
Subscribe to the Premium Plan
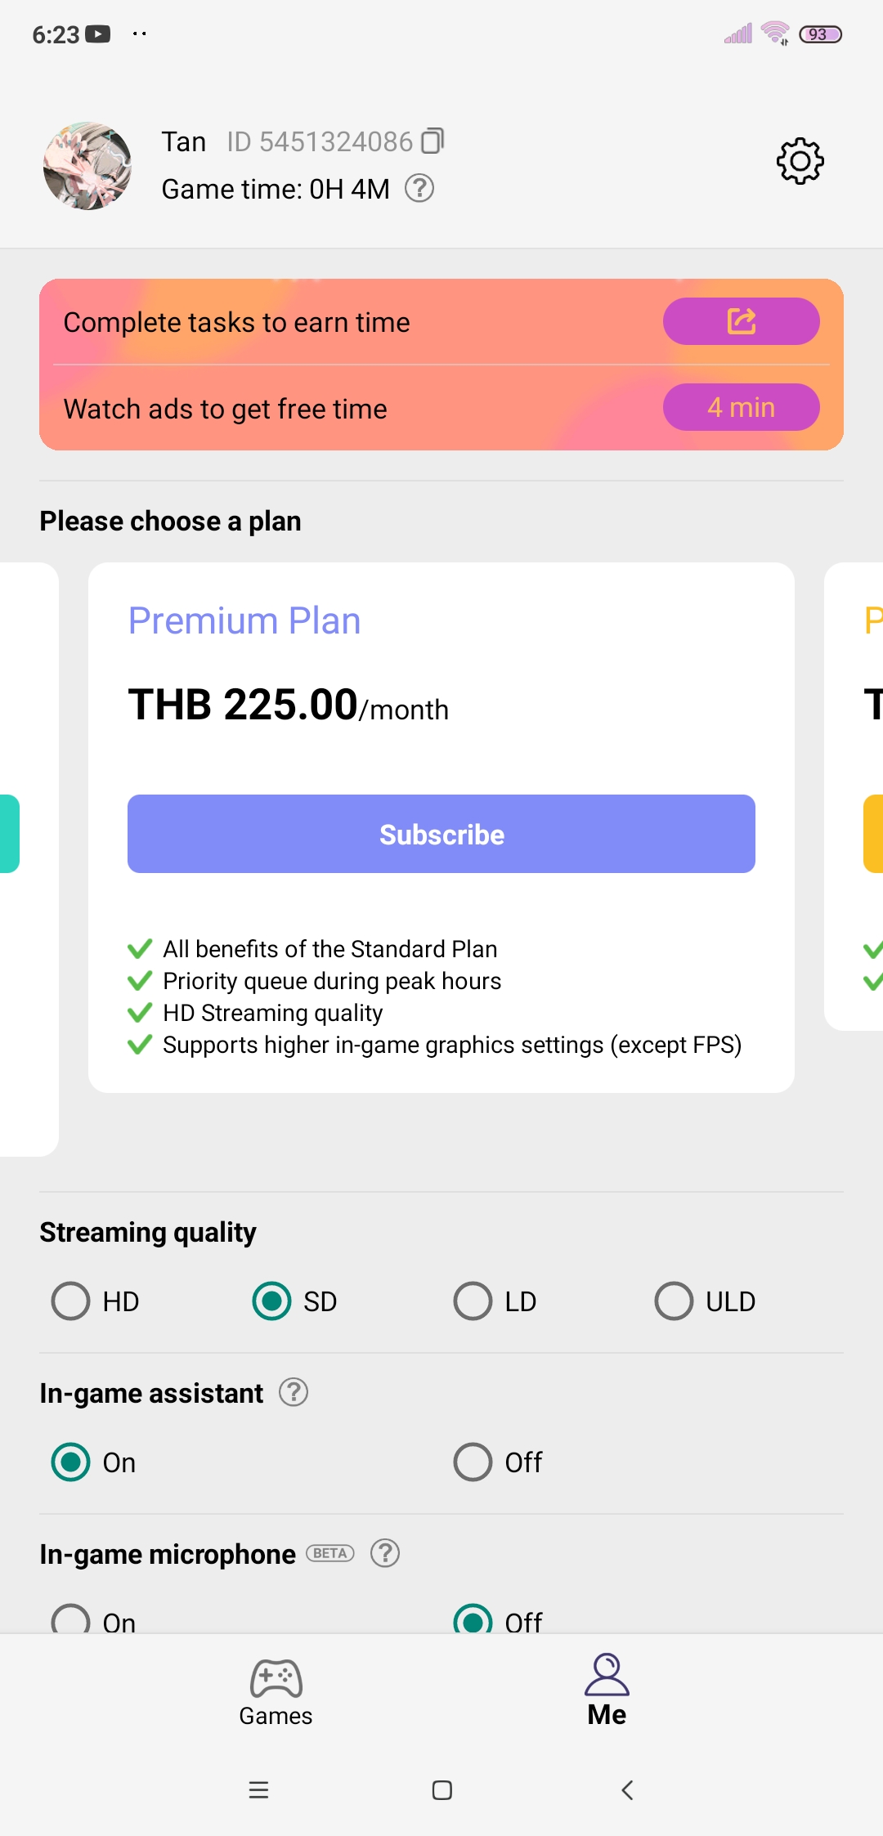pyautogui.click(x=441, y=834)
